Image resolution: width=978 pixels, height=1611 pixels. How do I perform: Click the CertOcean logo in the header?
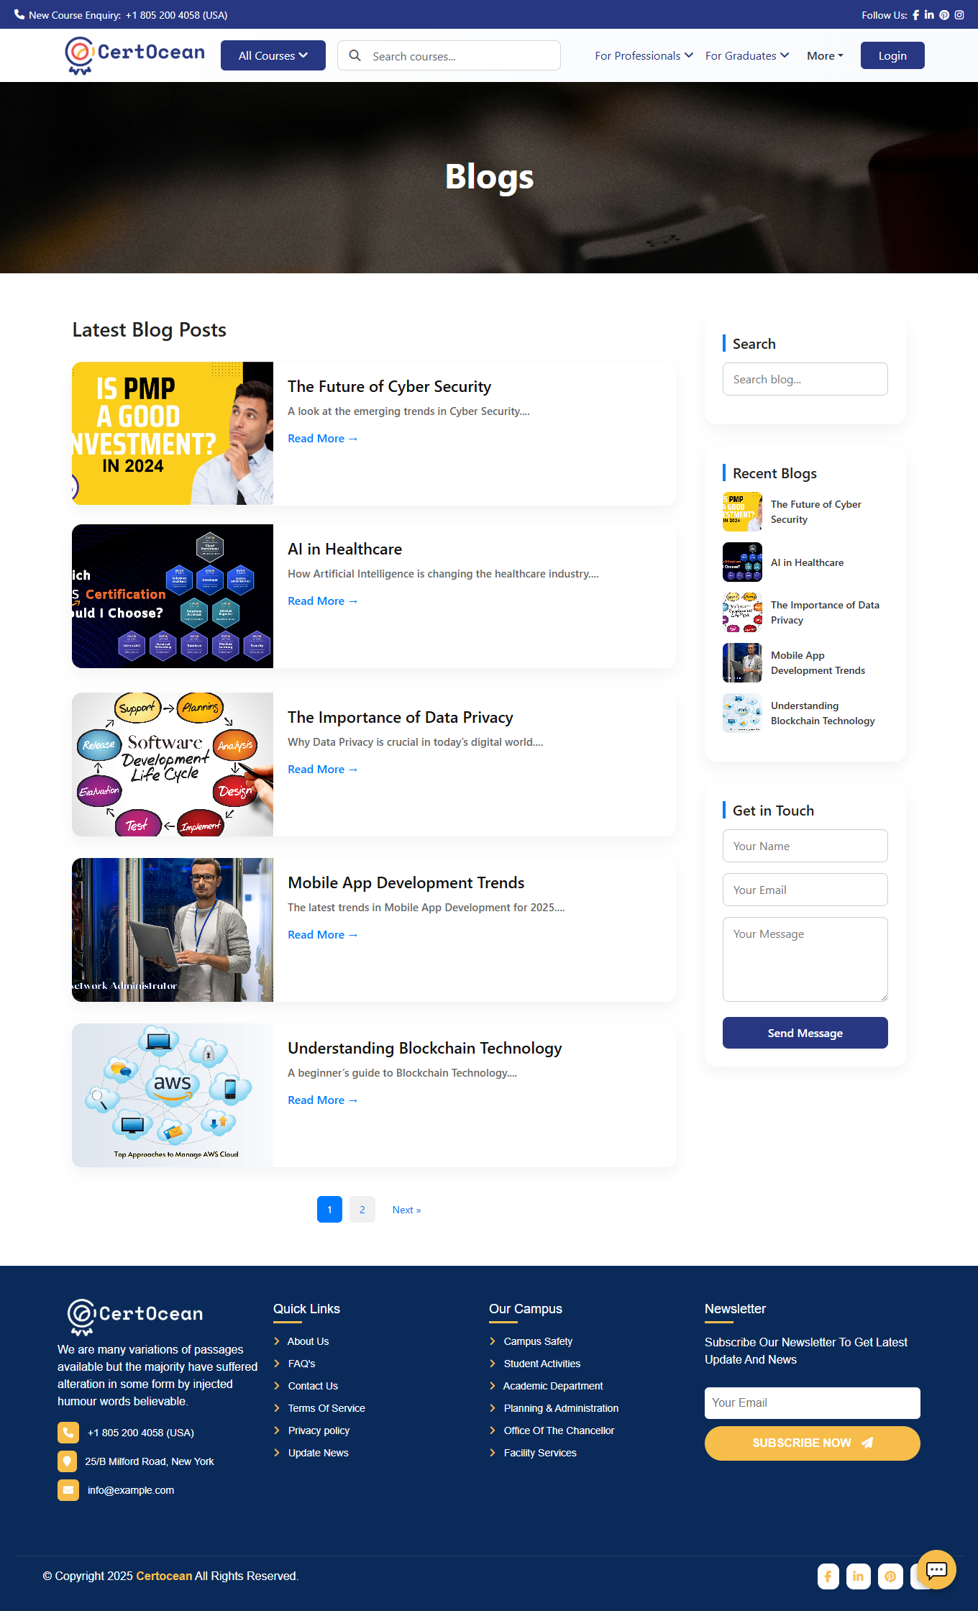coord(135,55)
